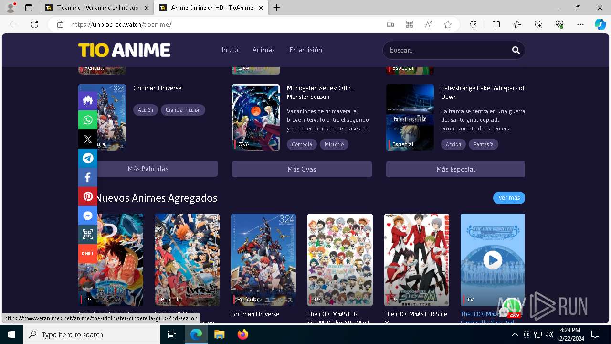Click the ver más button
Image resolution: width=611 pixels, height=344 pixels.
[x=509, y=198]
